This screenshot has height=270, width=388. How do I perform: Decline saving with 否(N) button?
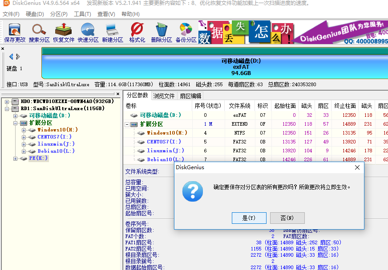[x=287, y=218]
